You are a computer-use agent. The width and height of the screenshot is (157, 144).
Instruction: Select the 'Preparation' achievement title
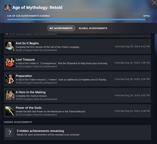[x=24, y=76]
